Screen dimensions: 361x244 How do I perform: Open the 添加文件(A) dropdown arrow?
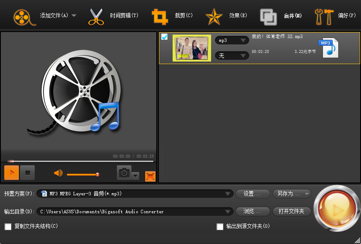74,16
